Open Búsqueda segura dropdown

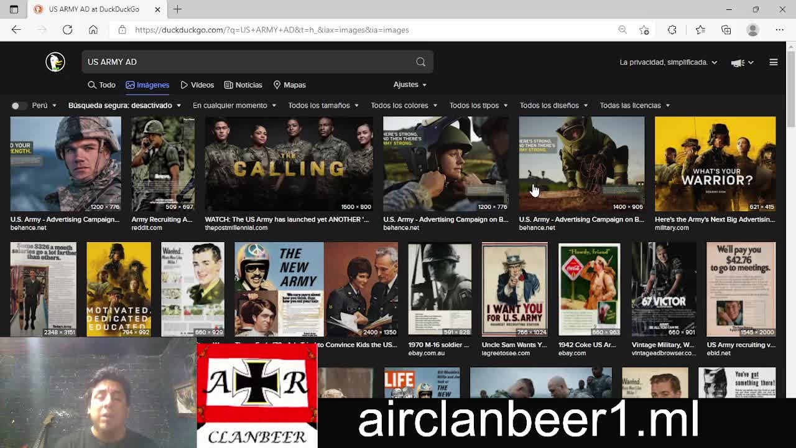coord(124,105)
